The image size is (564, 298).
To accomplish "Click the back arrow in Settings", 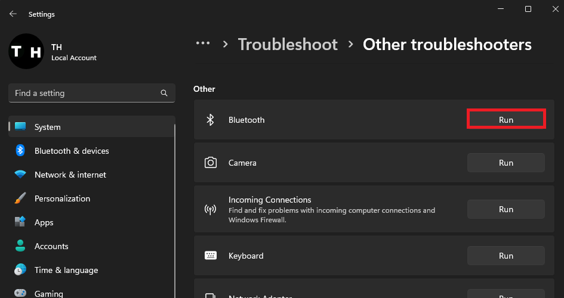I will 13,13.
